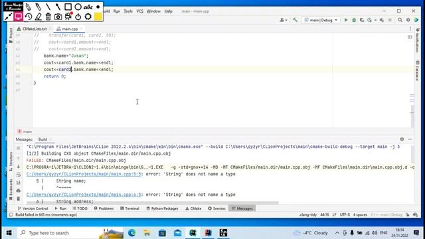Screen dimensions: 425x239
Task: Open the Terminal tool window
Action: 130,208
